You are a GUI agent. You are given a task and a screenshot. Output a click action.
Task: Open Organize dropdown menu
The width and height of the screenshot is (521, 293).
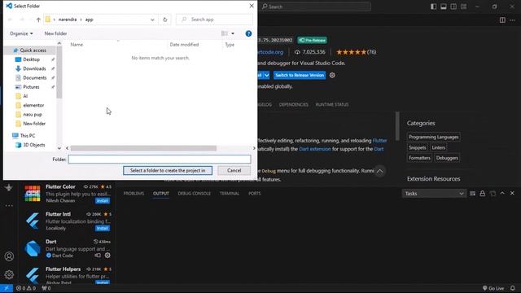(x=21, y=33)
